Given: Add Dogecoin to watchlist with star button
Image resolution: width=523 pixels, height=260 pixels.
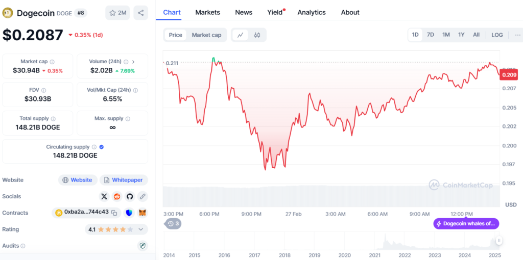Looking at the screenshot, I should click(x=117, y=13).
